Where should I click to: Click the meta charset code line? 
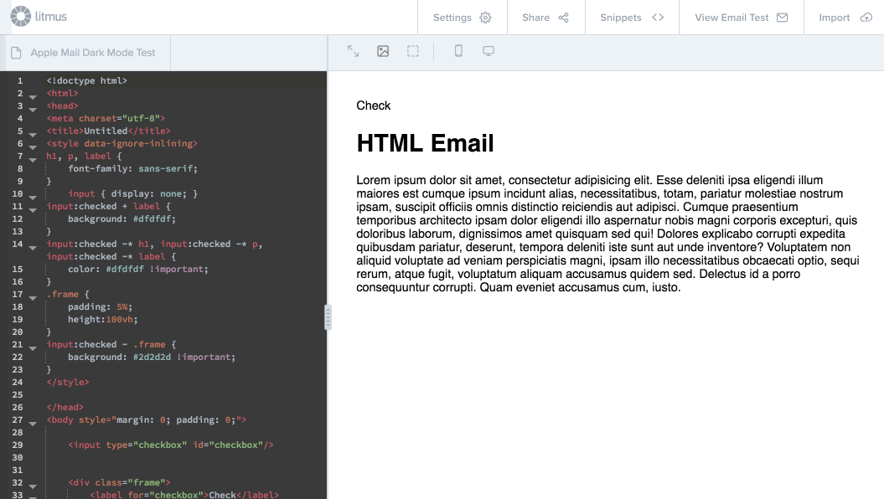click(106, 118)
